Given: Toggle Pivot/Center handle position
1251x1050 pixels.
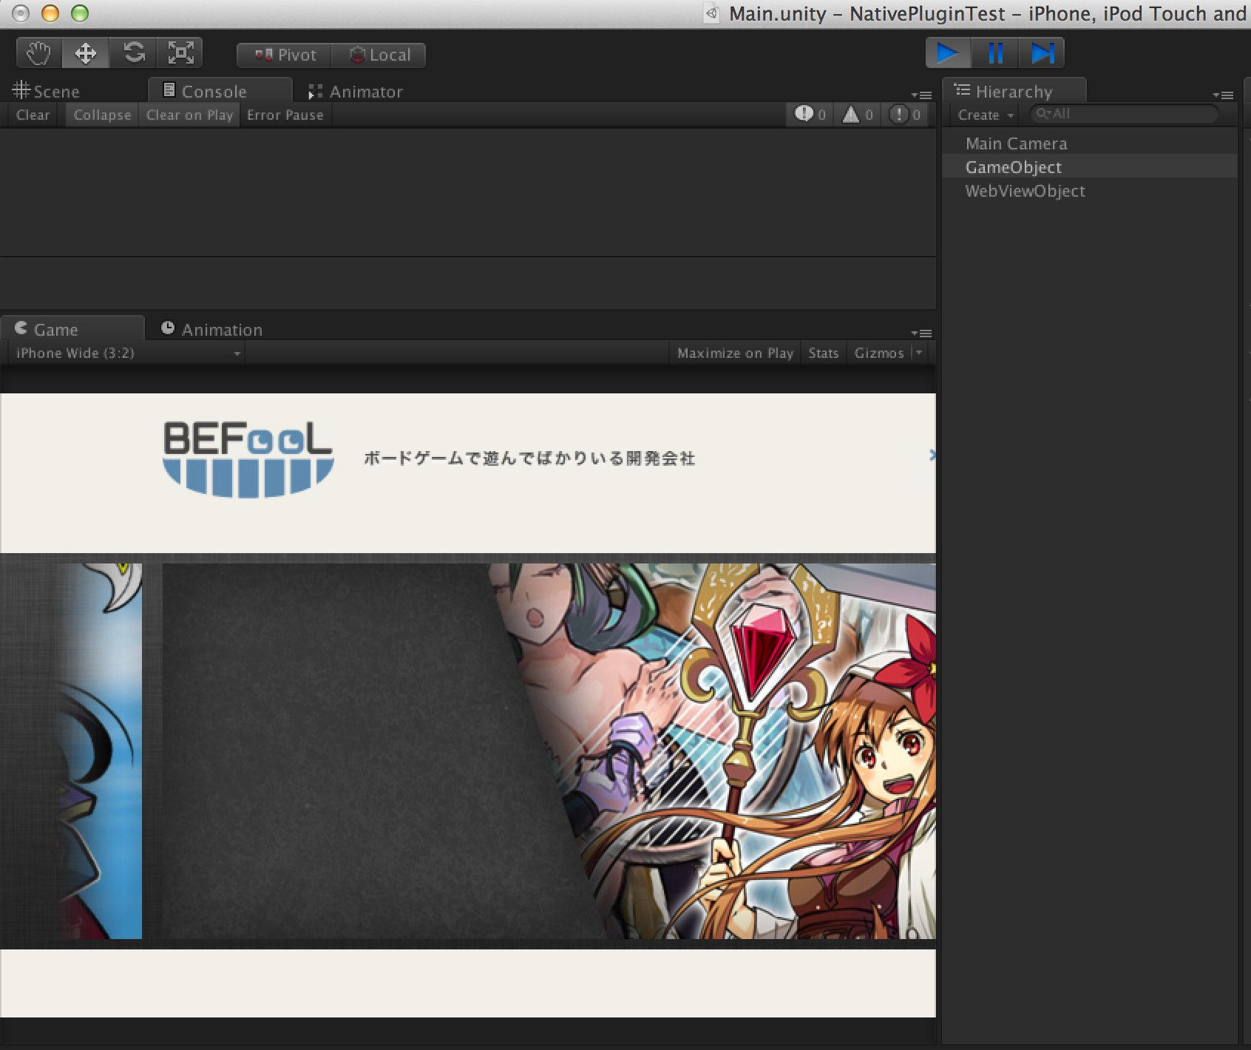Looking at the screenshot, I should tap(284, 55).
